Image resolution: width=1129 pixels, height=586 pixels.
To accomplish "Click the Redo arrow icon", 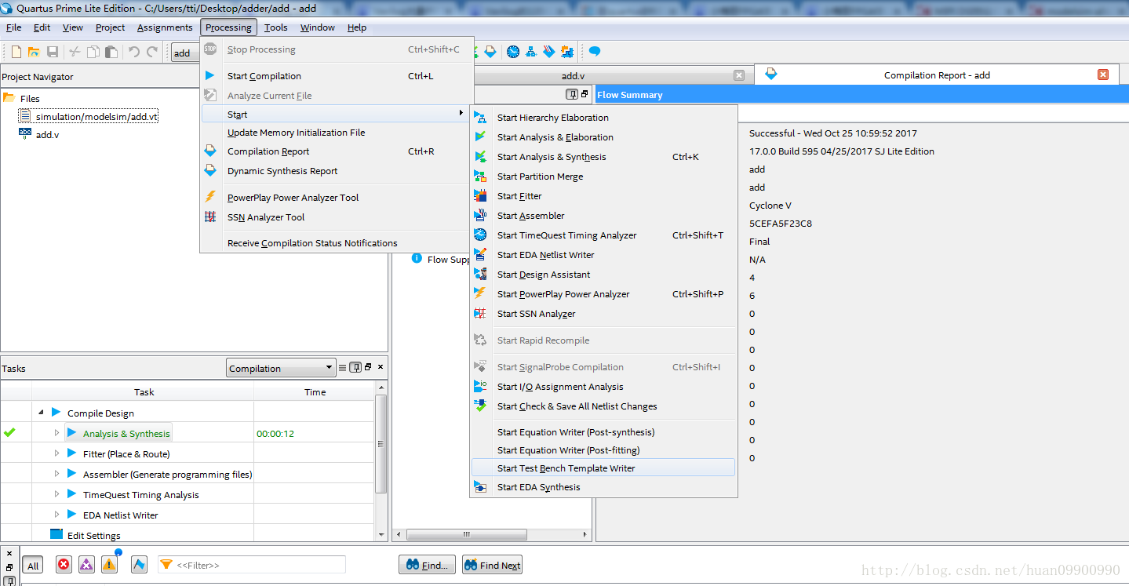I will [x=152, y=52].
